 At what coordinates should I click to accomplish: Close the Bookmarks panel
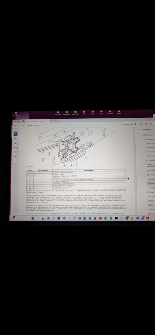click(139, 130)
